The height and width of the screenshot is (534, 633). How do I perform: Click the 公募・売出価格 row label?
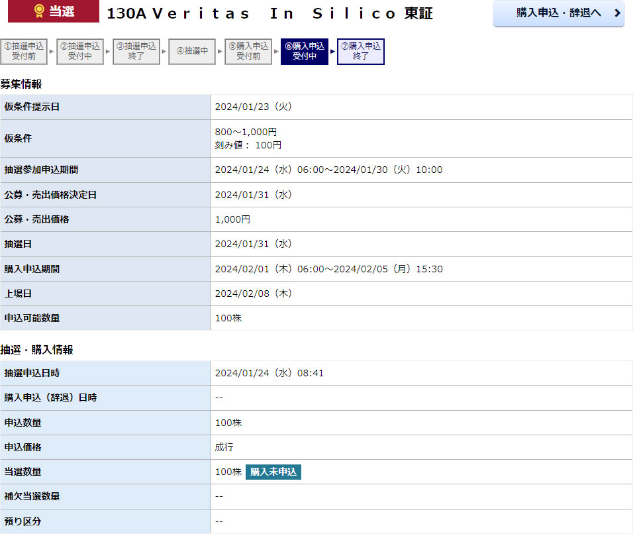[36, 219]
